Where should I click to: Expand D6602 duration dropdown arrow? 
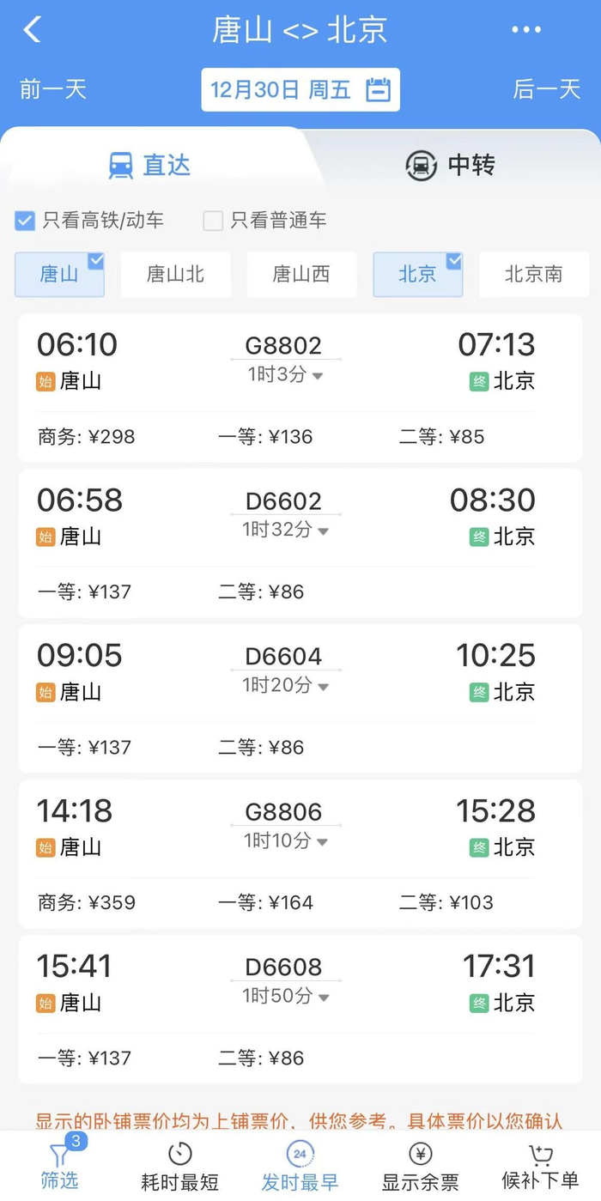324,531
